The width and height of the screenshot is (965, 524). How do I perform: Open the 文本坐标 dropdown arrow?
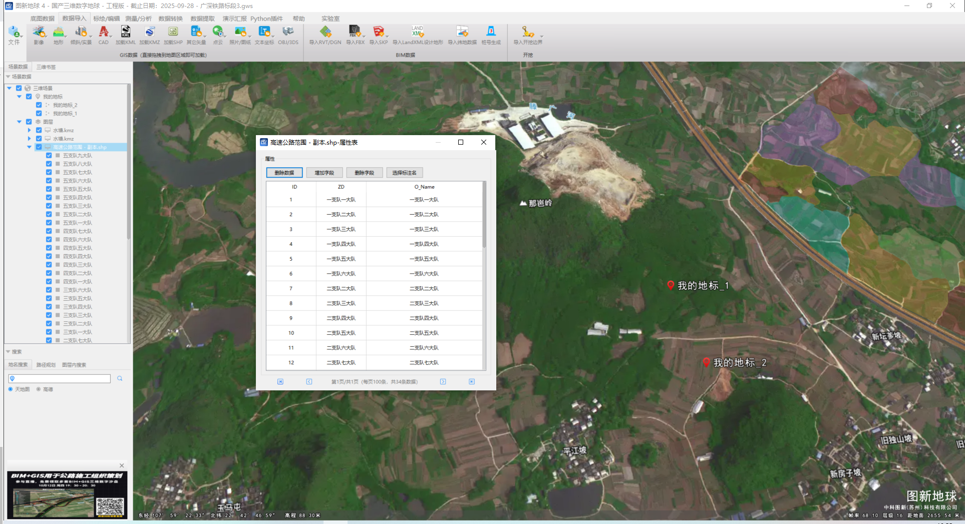point(273,37)
